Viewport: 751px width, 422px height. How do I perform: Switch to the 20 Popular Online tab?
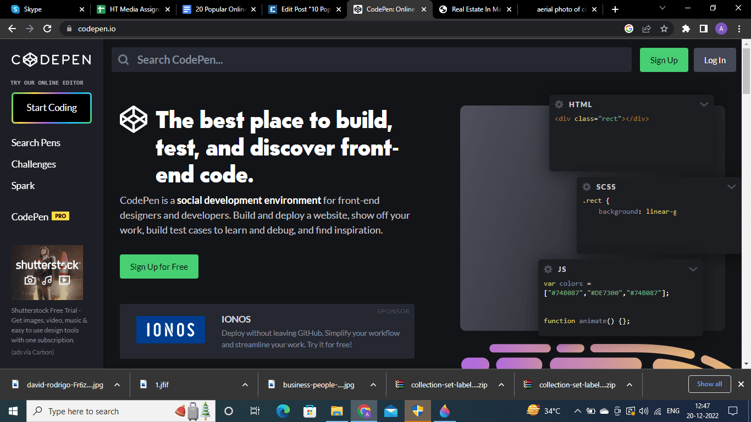click(219, 9)
